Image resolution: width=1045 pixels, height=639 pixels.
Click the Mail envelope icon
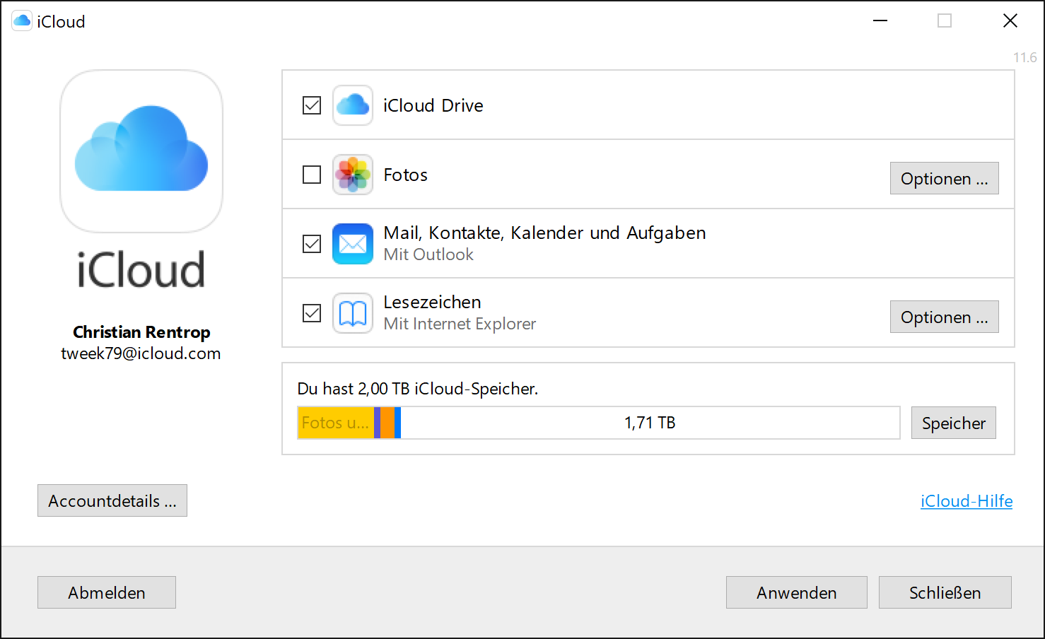click(x=353, y=244)
